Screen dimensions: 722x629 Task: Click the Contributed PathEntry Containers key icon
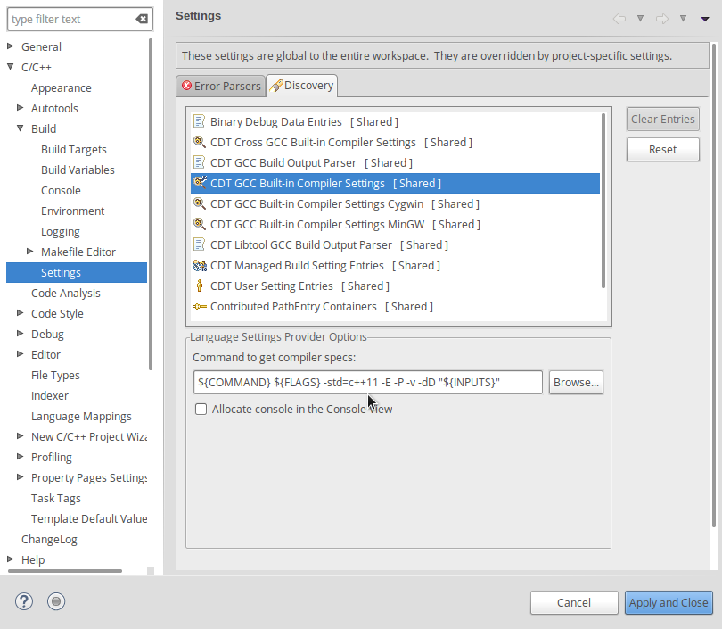click(200, 306)
